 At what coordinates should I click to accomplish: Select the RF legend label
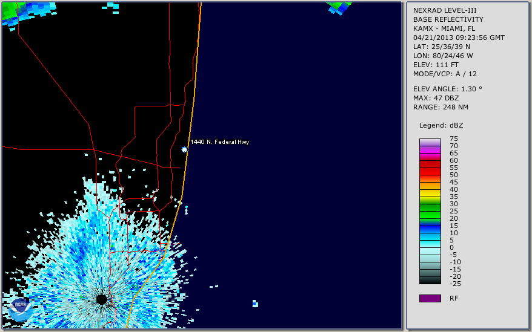pos(454,298)
